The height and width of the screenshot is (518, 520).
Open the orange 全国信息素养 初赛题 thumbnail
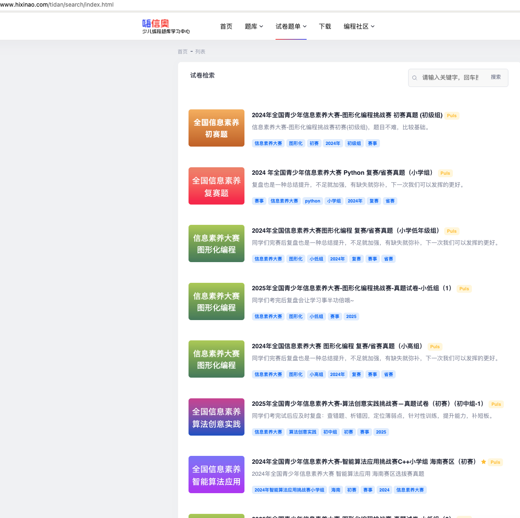[x=216, y=128]
